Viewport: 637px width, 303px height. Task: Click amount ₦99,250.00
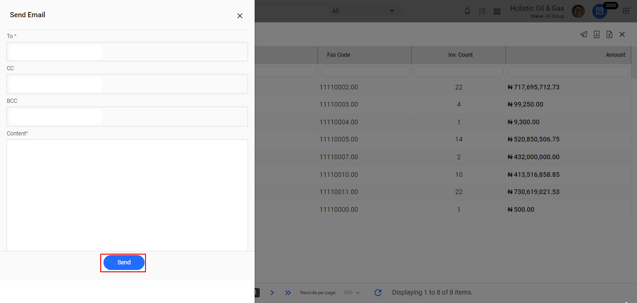click(x=525, y=105)
